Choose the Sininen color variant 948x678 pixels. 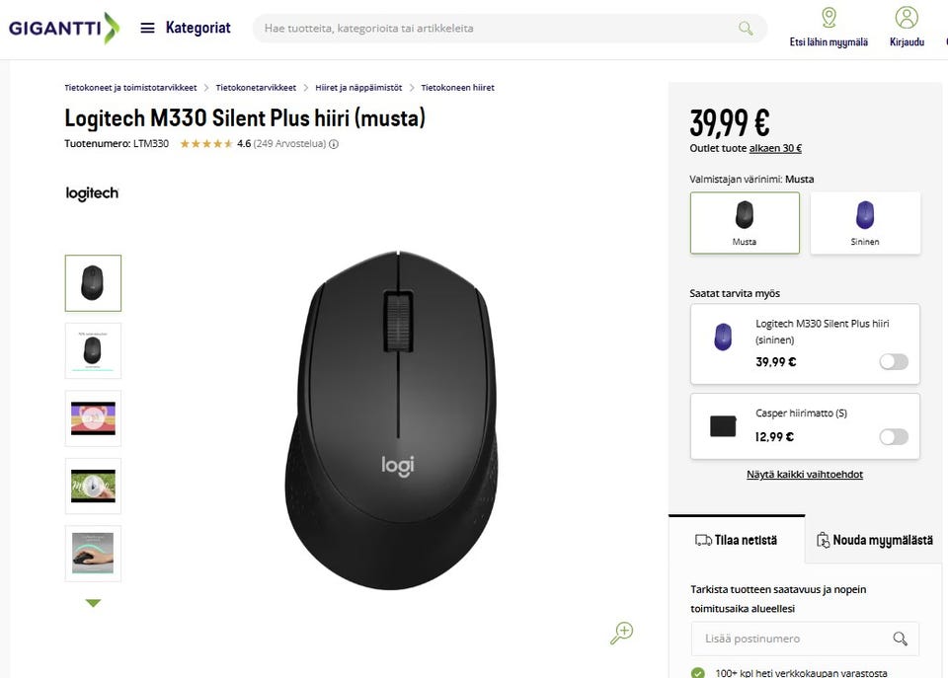click(x=865, y=222)
